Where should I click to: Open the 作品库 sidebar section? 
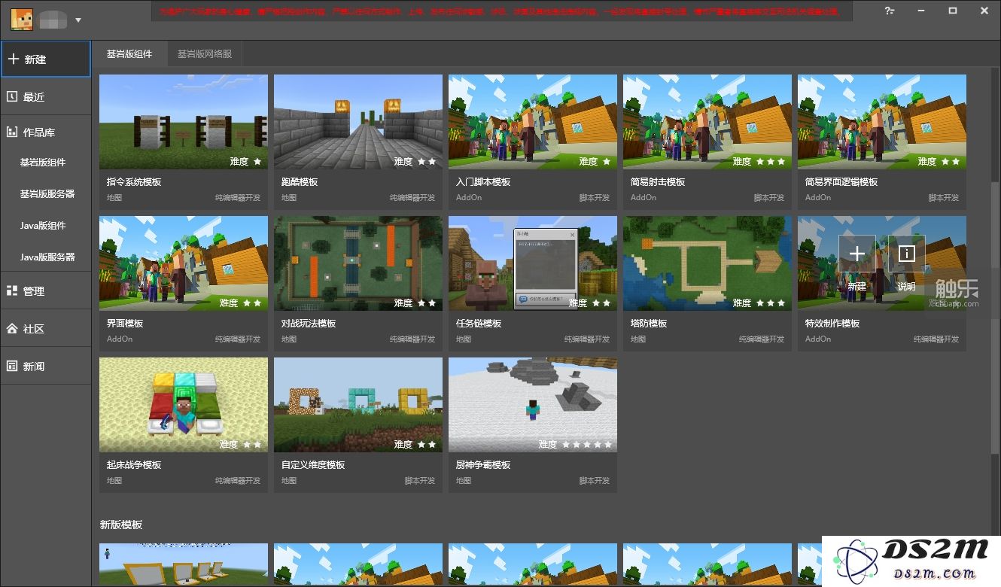click(46, 132)
